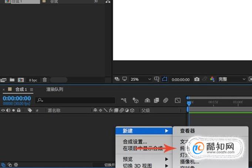Open the graph editor icon
Image resolution: width=252 pixels, height=168 pixels.
178,101
